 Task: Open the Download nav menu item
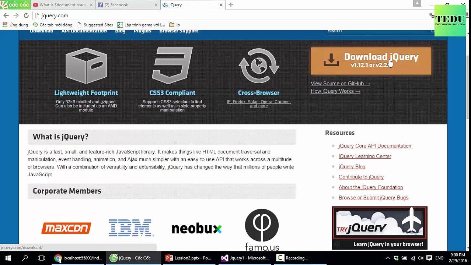click(41, 31)
